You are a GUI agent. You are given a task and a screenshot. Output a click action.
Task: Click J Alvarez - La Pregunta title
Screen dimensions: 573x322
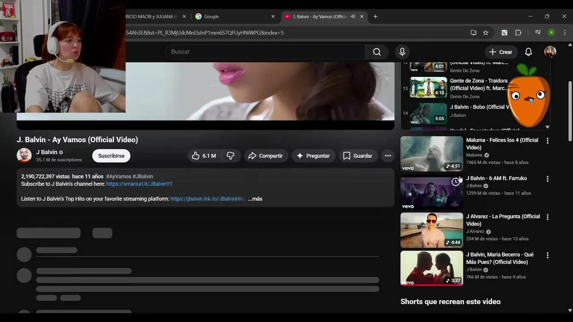tap(503, 220)
